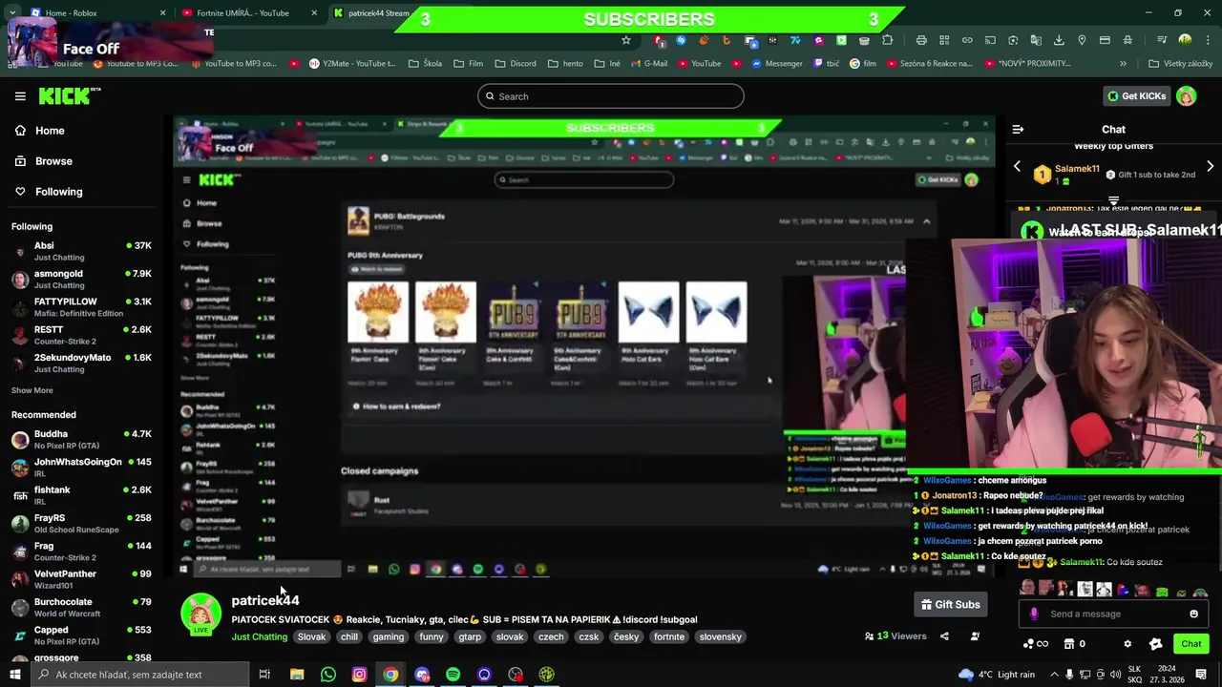Switch to the Fortnite YouTube browser tab

248,13
